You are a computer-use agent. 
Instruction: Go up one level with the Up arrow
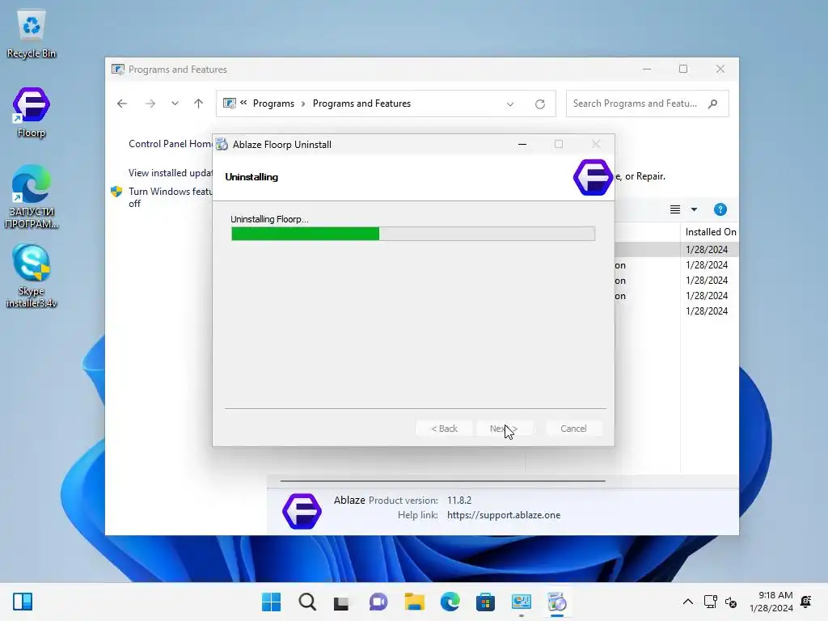click(x=199, y=103)
